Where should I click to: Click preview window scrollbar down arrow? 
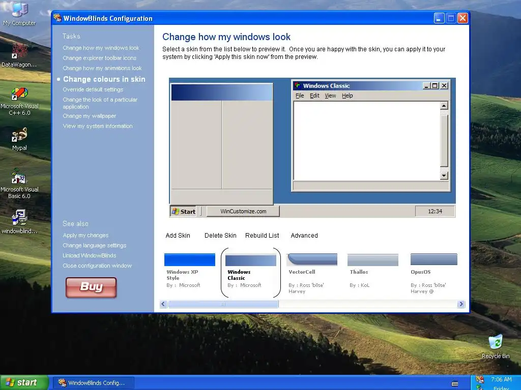point(444,176)
